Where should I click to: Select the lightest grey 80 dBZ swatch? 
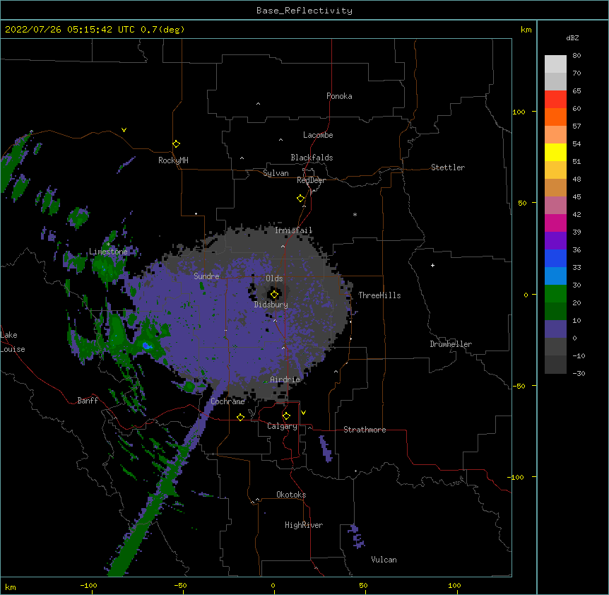click(x=555, y=64)
